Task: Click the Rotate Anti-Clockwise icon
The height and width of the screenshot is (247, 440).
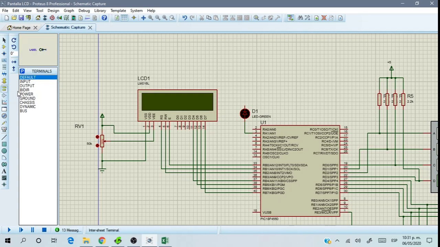Action: [x=14, y=47]
